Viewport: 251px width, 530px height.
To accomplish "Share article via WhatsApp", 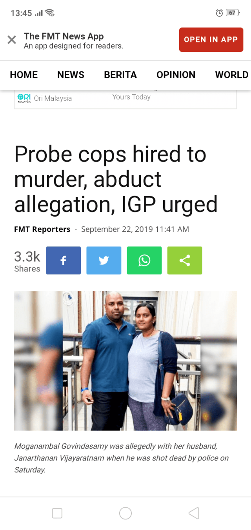I will [x=144, y=260].
